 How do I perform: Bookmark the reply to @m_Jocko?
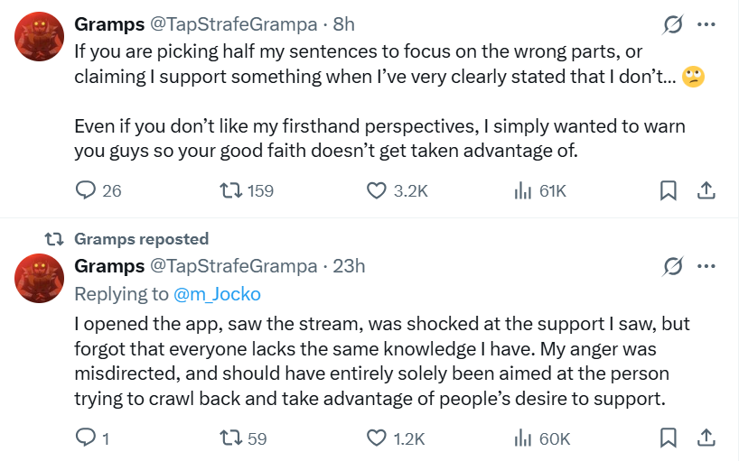point(669,438)
